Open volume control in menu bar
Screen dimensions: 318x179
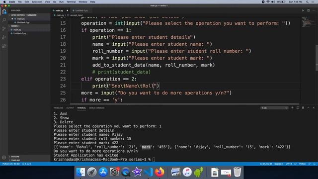pos(273,2)
